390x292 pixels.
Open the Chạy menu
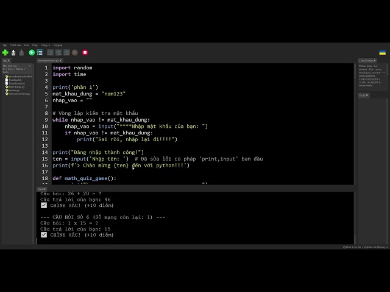coord(35,45)
